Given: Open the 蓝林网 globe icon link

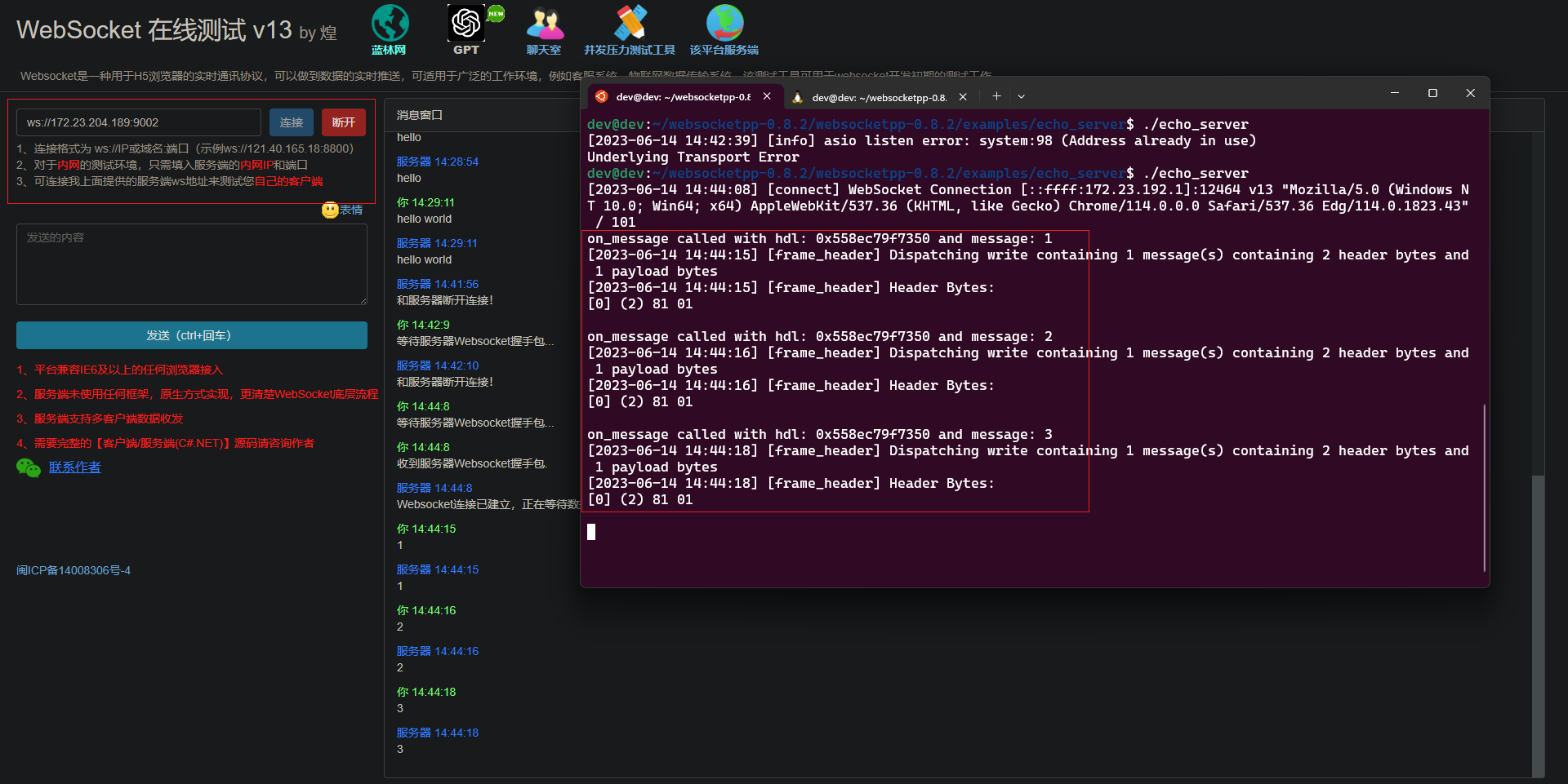Looking at the screenshot, I should pos(390,23).
